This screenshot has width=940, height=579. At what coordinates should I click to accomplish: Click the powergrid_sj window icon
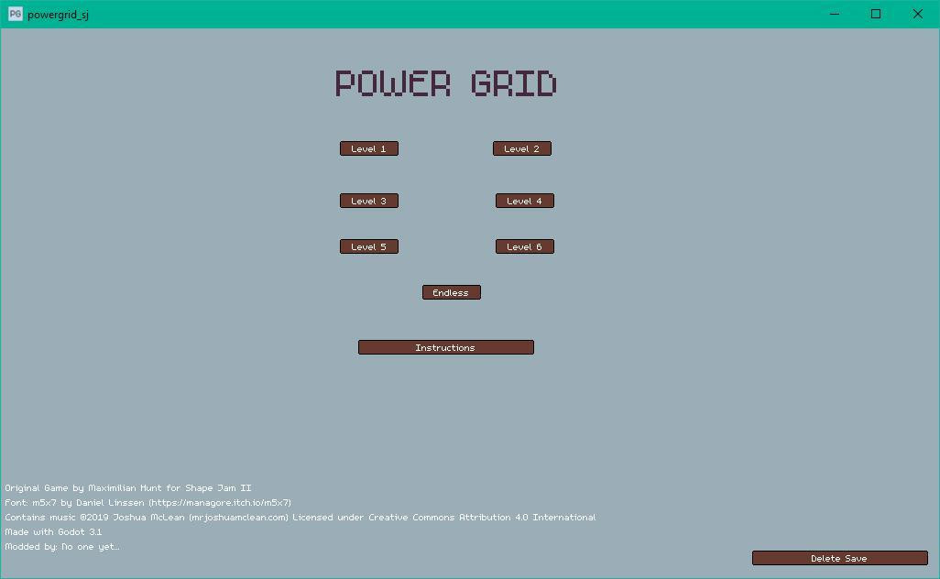(x=15, y=14)
